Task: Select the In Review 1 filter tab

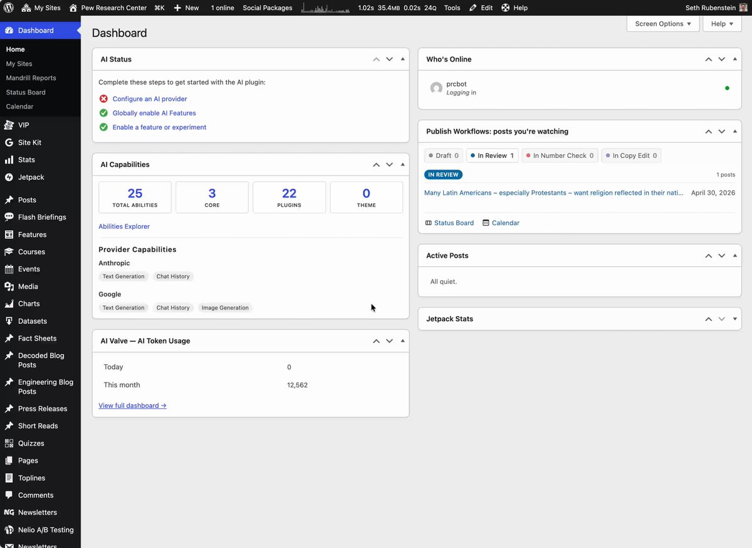Action: click(492, 155)
